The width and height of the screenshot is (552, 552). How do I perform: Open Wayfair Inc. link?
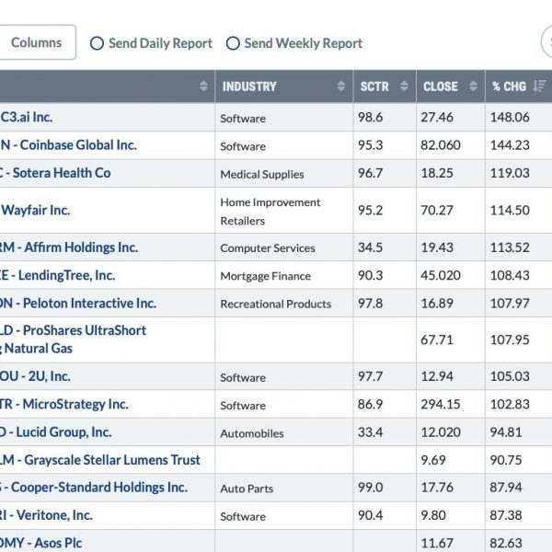pos(35,210)
